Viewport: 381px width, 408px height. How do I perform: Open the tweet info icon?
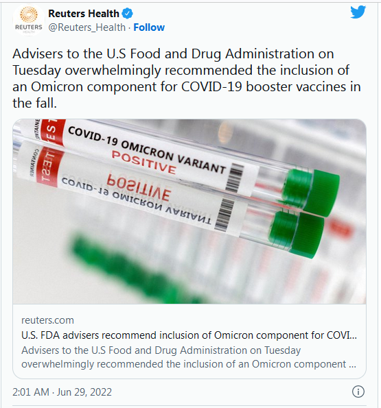pyautogui.click(x=358, y=392)
